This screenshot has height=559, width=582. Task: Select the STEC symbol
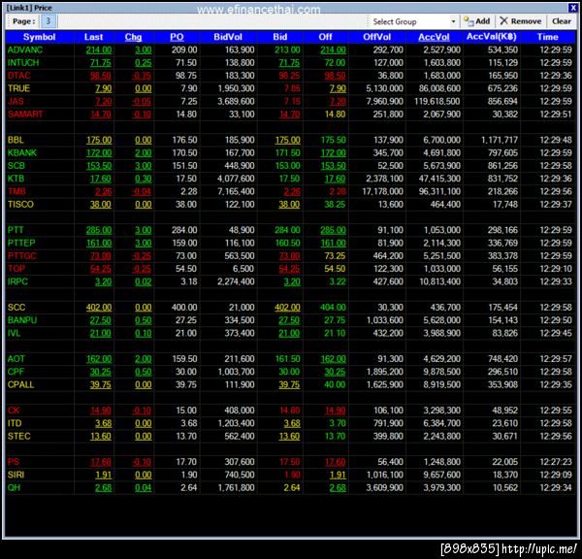(19, 436)
